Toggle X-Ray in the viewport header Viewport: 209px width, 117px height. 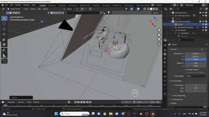[145, 9]
